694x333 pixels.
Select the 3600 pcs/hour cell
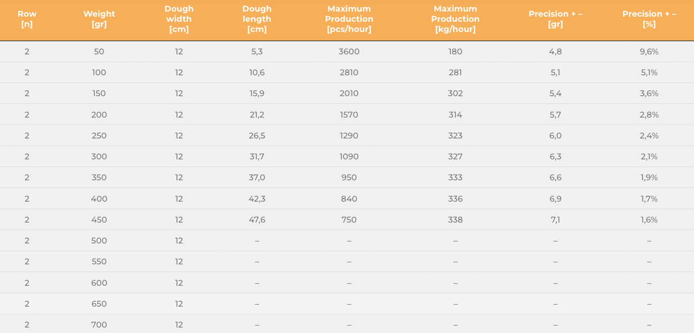[x=349, y=51]
